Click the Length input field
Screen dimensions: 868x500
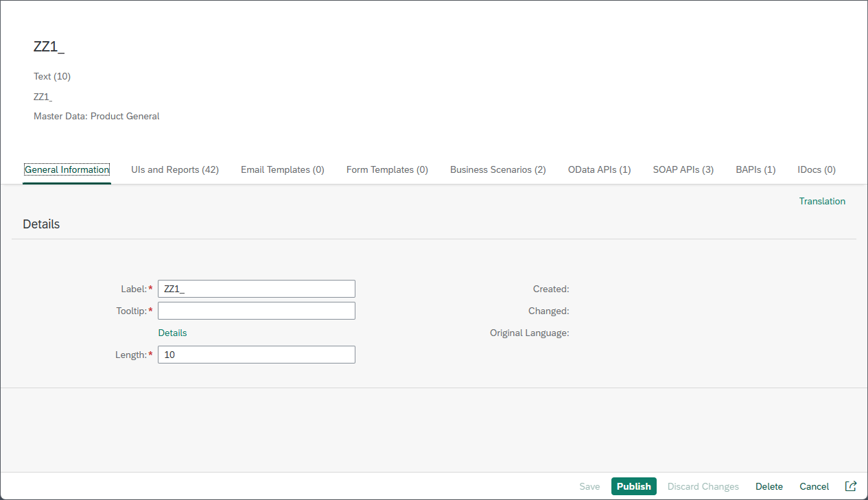pyautogui.click(x=256, y=355)
